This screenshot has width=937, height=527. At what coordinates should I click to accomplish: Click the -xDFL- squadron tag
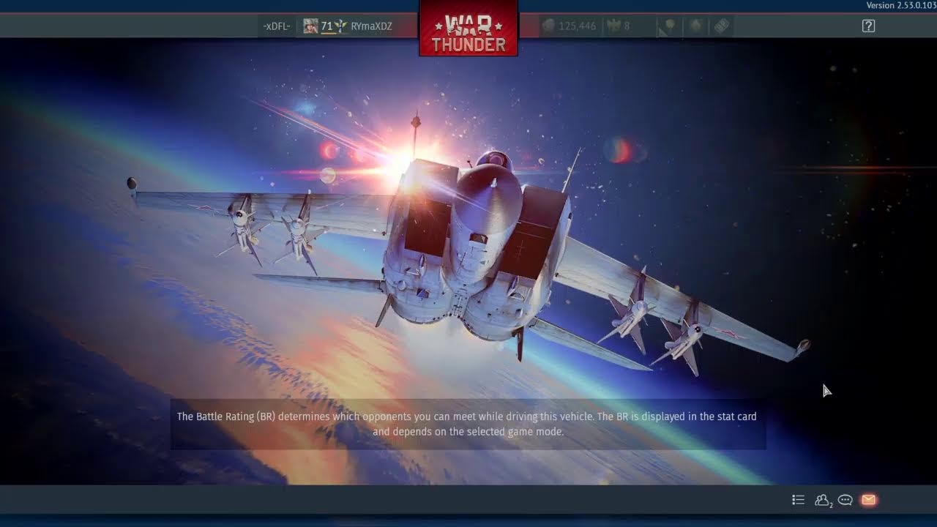tap(277, 26)
